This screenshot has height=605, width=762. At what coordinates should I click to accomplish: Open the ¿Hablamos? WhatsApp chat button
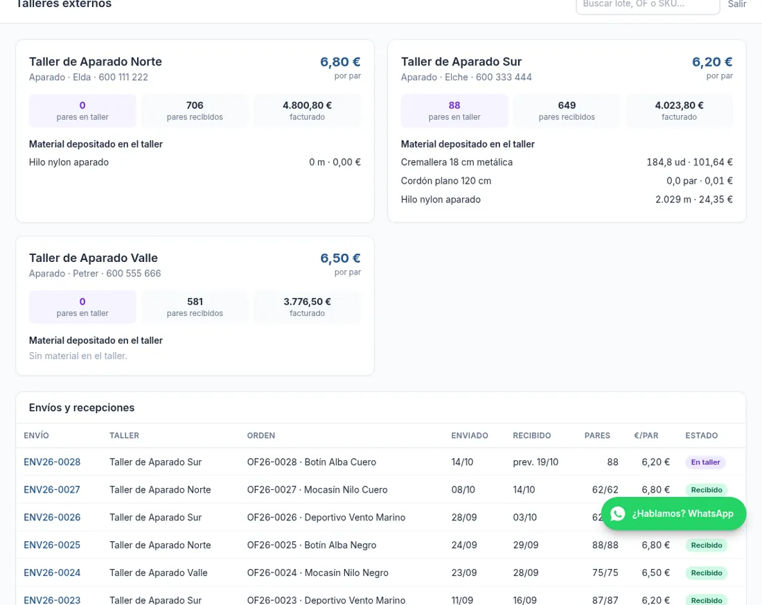click(x=673, y=514)
